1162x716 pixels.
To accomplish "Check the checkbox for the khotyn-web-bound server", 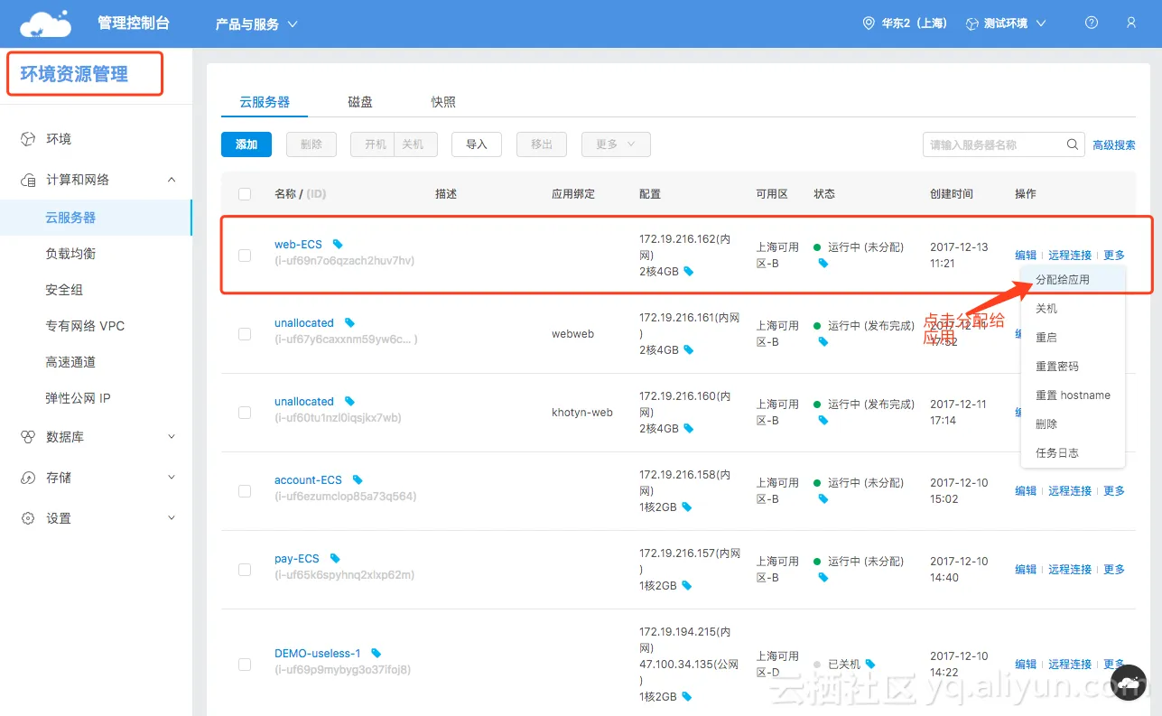I will pyautogui.click(x=245, y=413).
